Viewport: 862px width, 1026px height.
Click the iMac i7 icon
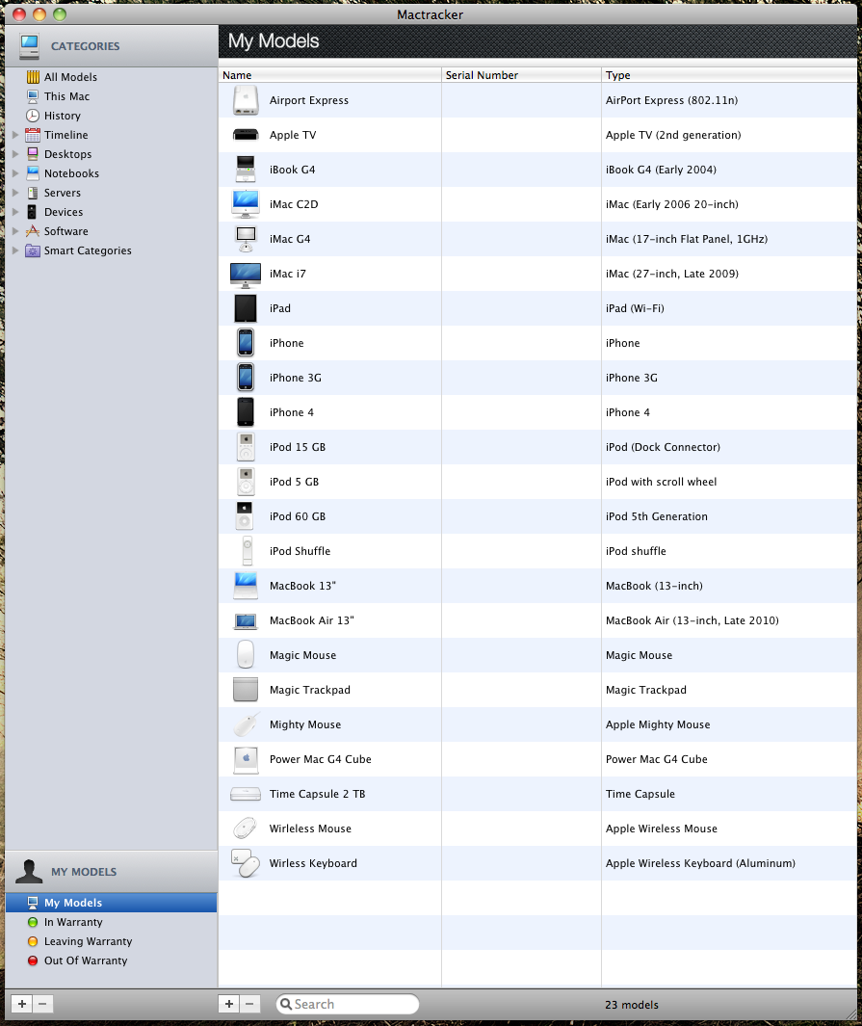coord(246,275)
